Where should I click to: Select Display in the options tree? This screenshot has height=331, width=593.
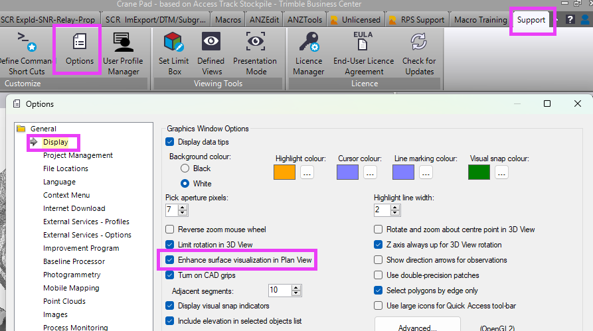[56, 142]
